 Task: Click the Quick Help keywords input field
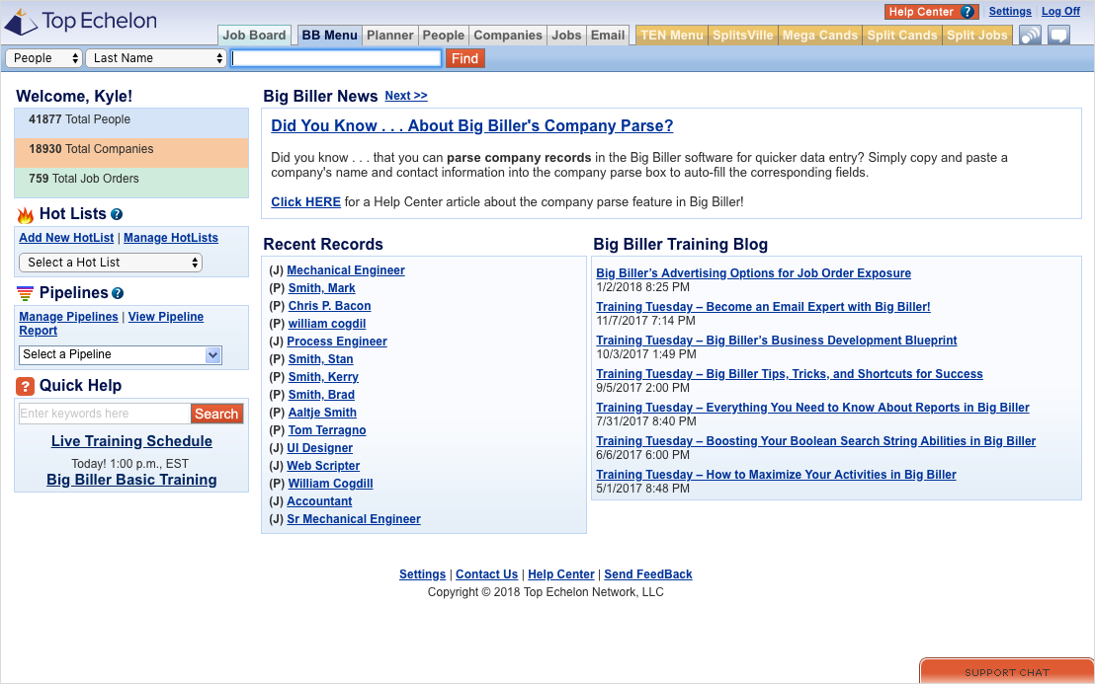point(104,414)
